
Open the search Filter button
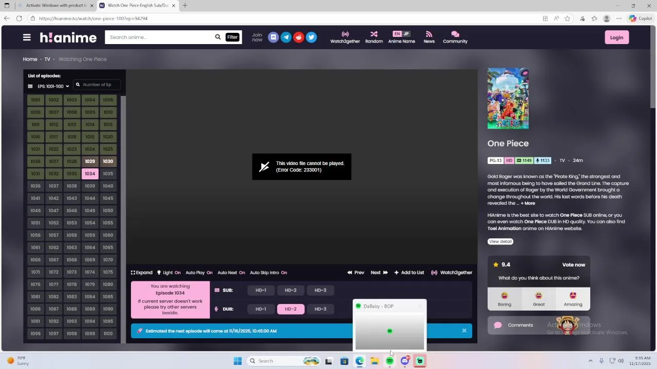(233, 37)
